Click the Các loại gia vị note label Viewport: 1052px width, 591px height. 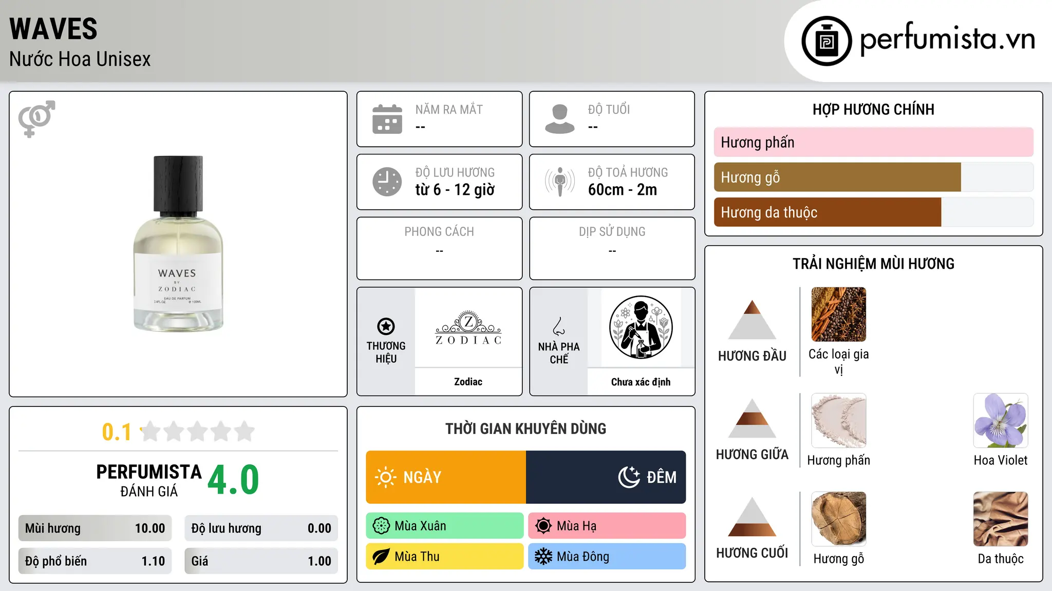(839, 362)
